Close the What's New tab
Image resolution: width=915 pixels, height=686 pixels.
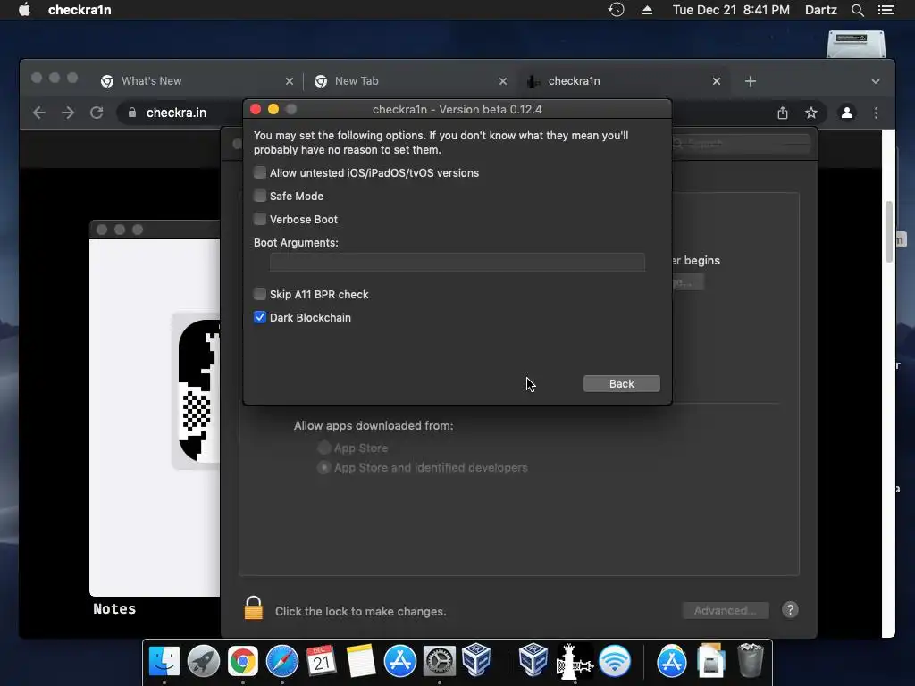click(290, 81)
